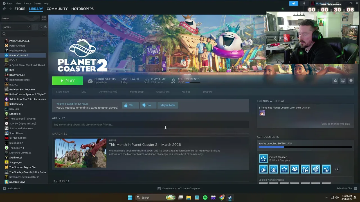Select Raft in the game list

pos(12,70)
